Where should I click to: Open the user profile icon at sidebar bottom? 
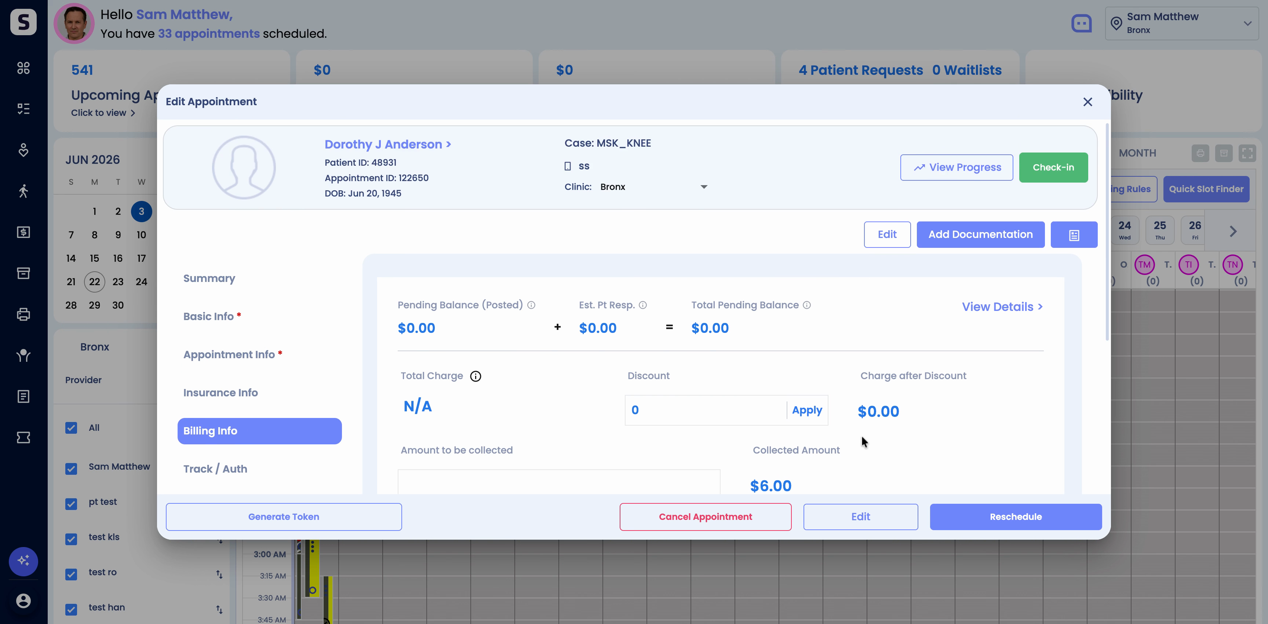[23, 601]
